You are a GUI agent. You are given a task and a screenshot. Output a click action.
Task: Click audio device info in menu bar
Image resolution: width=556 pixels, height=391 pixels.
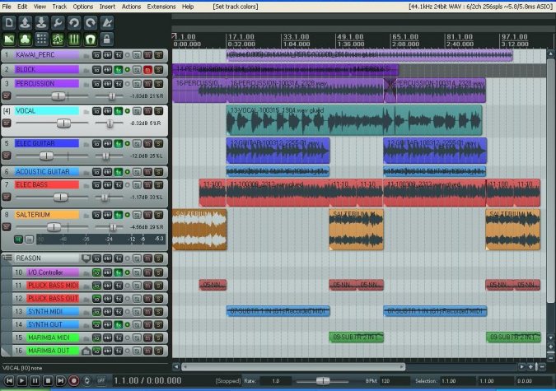[x=481, y=7]
